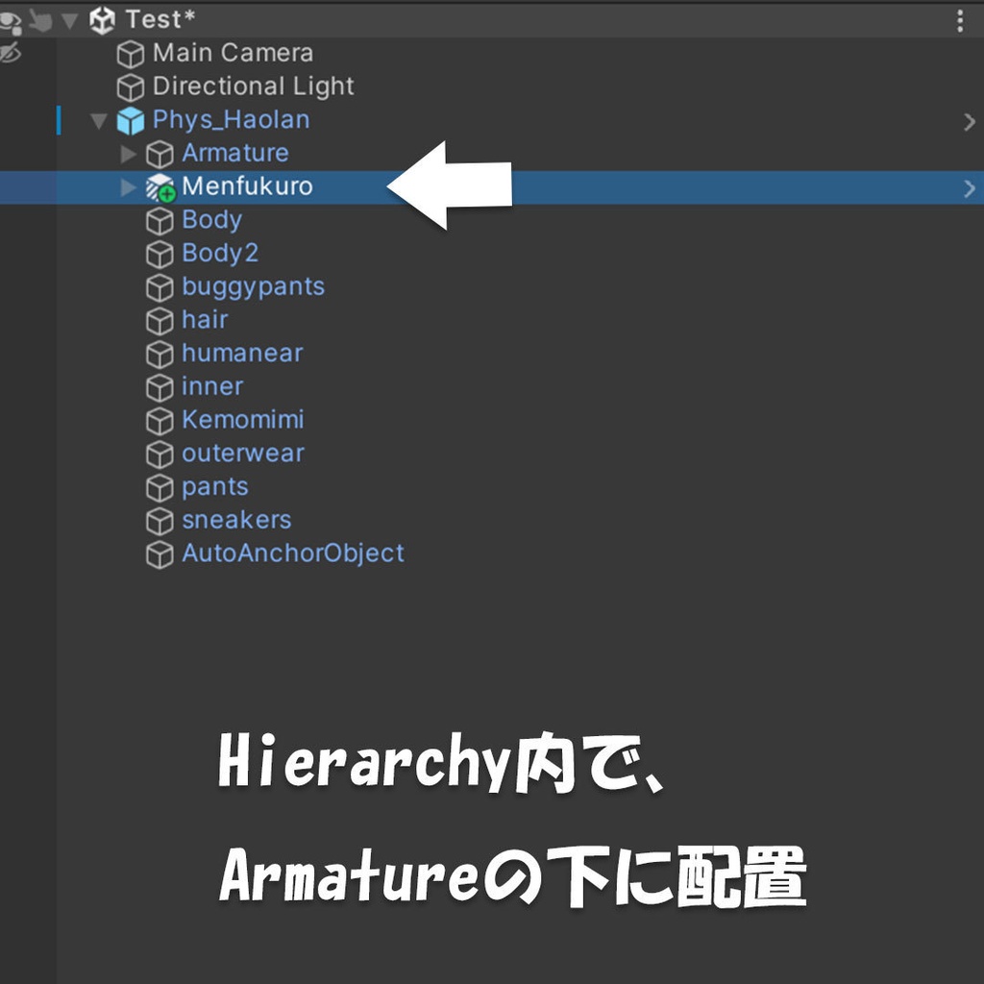984x984 pixels.
Task: Select the Kemomimi GameObject label
Action: click(x=242, y=420)
